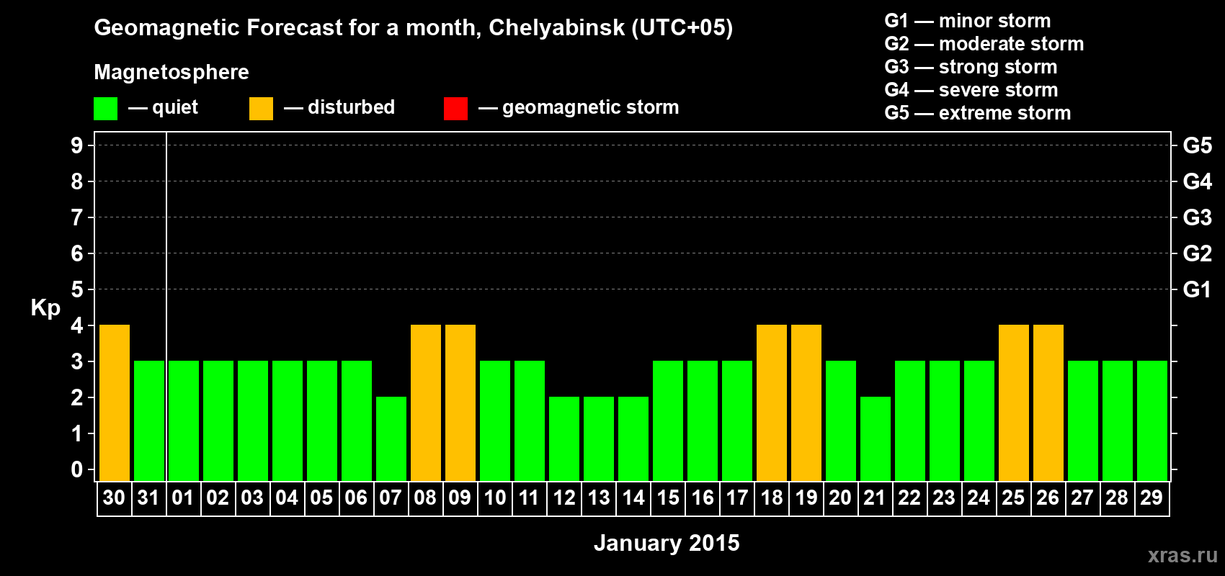
Task: Click the orange bar for day 08
Action: click(426, 403)
